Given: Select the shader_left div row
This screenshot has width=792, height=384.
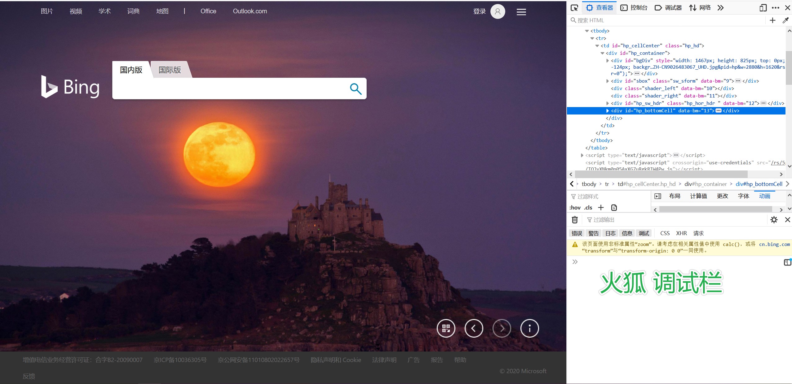Looking at the screenshot, I should coord(676,88).
